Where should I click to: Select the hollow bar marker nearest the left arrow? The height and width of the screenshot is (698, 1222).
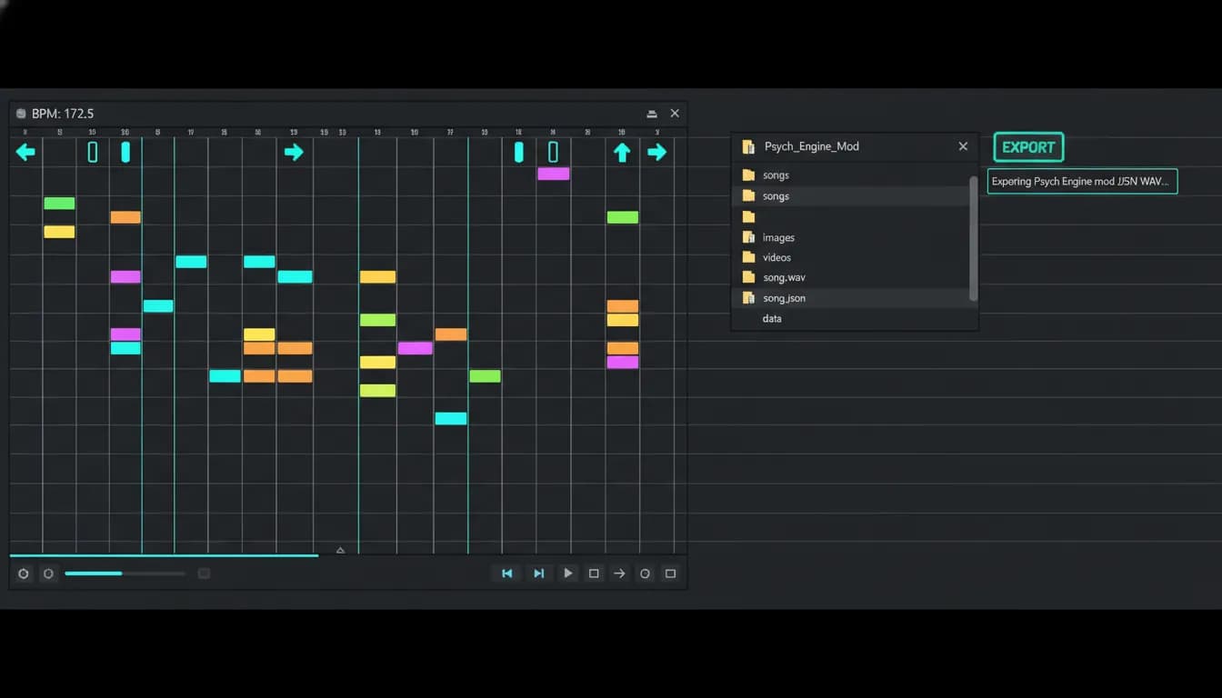tap(93, 152)
